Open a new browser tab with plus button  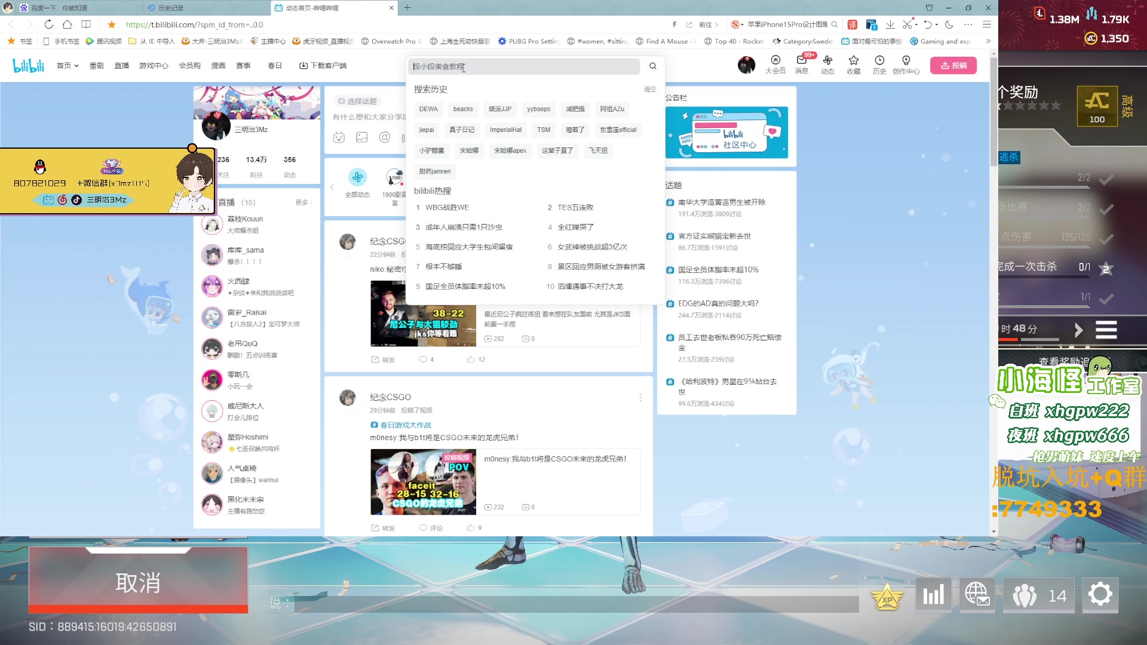pos(407,8)
